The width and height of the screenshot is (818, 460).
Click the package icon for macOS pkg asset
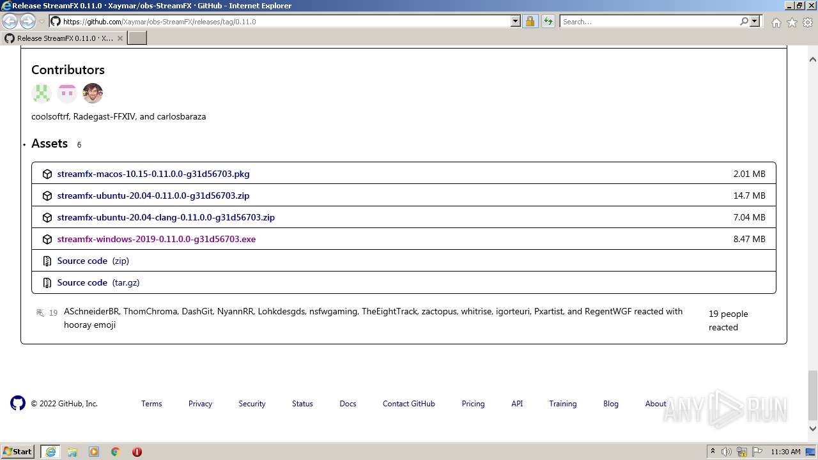47,174
